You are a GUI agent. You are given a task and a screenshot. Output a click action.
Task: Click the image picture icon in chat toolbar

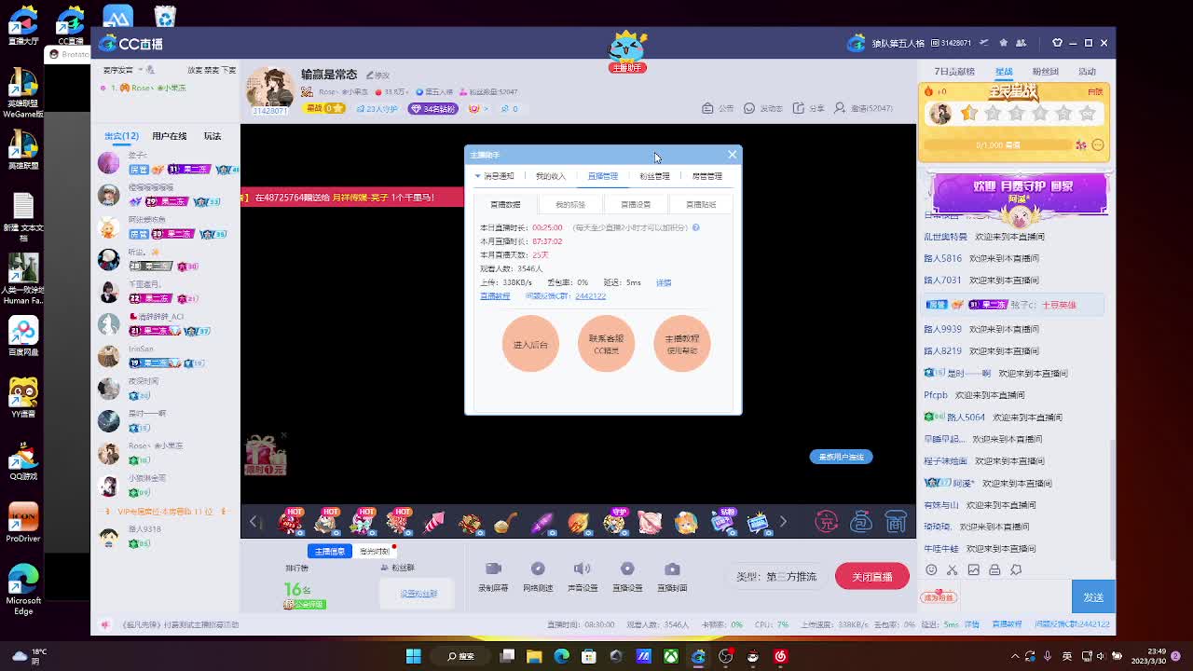[973, 569]
